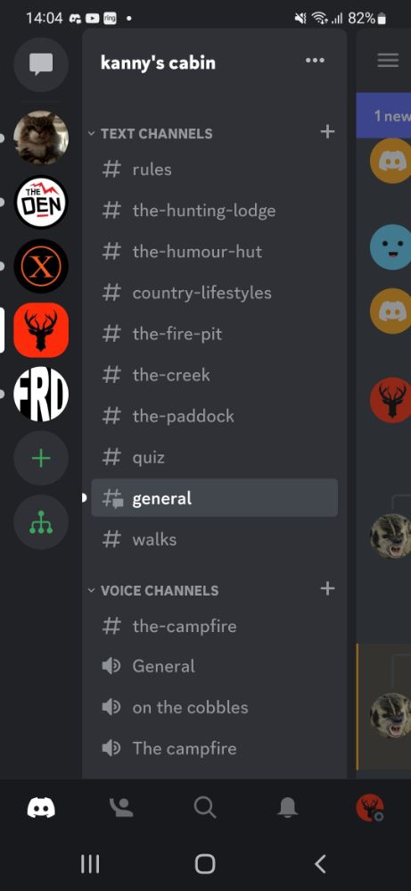The image size is (411, 891).
Task: Open the cat avatar server
Action: coord(41,137)
